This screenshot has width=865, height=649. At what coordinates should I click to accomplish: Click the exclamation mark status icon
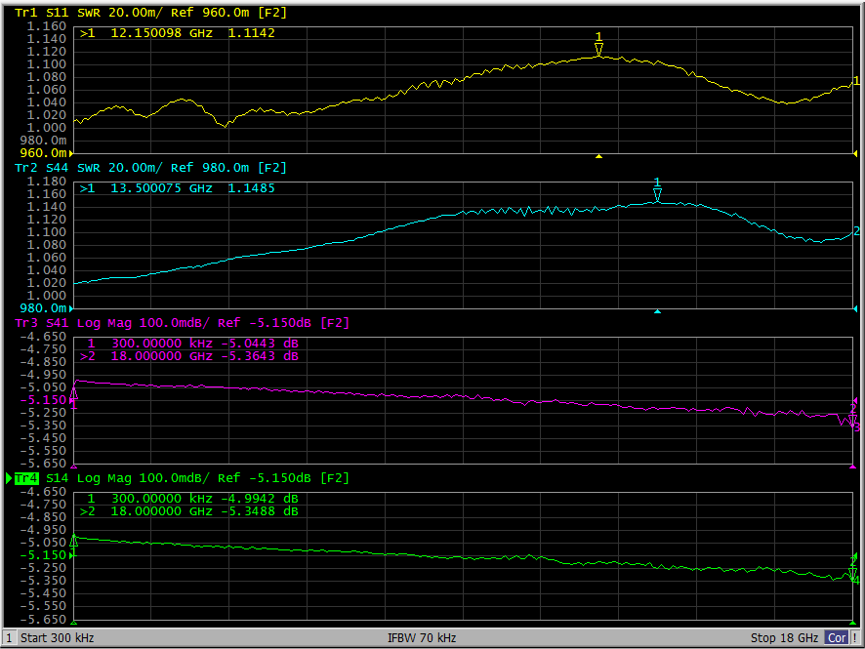pos(856,638)
